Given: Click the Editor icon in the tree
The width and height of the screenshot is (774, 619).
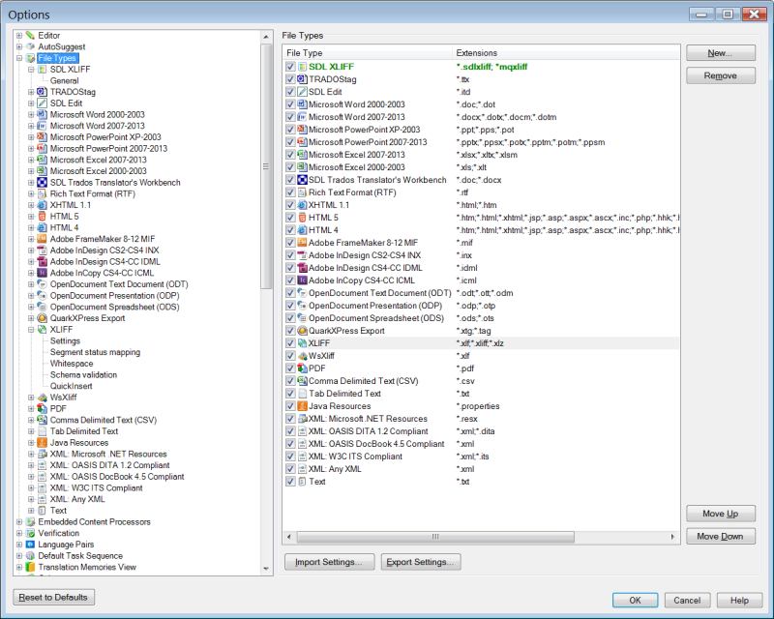Looking at the screenshot, I should (x=31, y=35).
